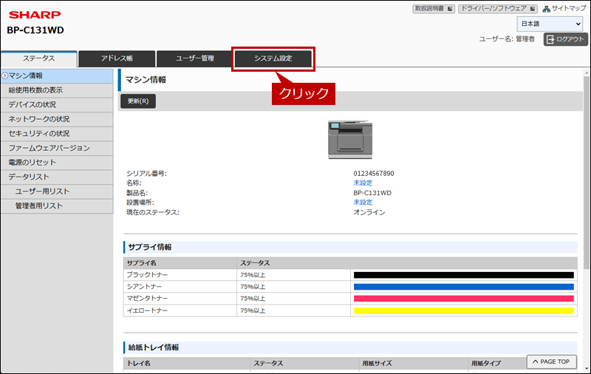Switch to the ユーザー管理 tab

195,59
